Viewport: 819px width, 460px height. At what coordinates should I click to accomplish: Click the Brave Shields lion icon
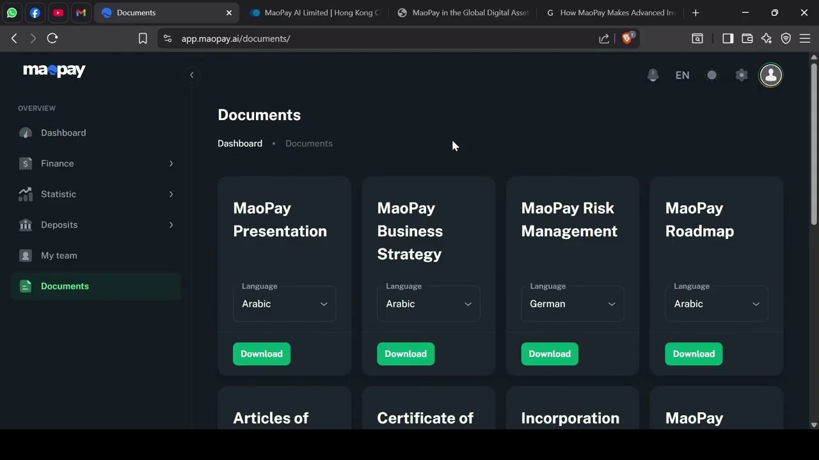coord(627,38)
